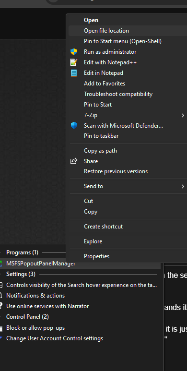This screenshot has width=187, height=371.
Task: Choose Open in the context menu
Action: 91,20
